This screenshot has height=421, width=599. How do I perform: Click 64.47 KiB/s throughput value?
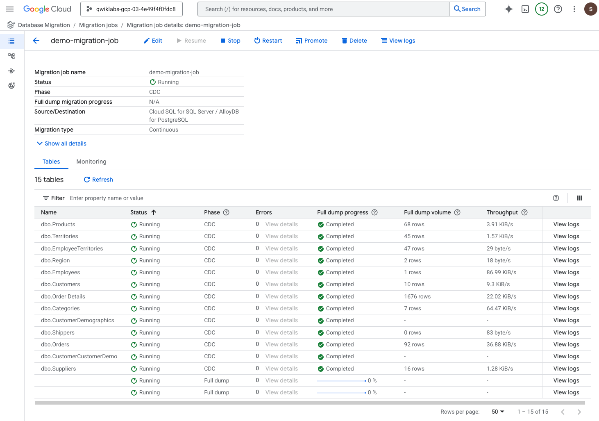(501, 308)
